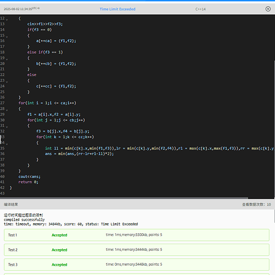Place cursor on the cout<<ans; line
The image size is (275, 275).
(29, 177)
